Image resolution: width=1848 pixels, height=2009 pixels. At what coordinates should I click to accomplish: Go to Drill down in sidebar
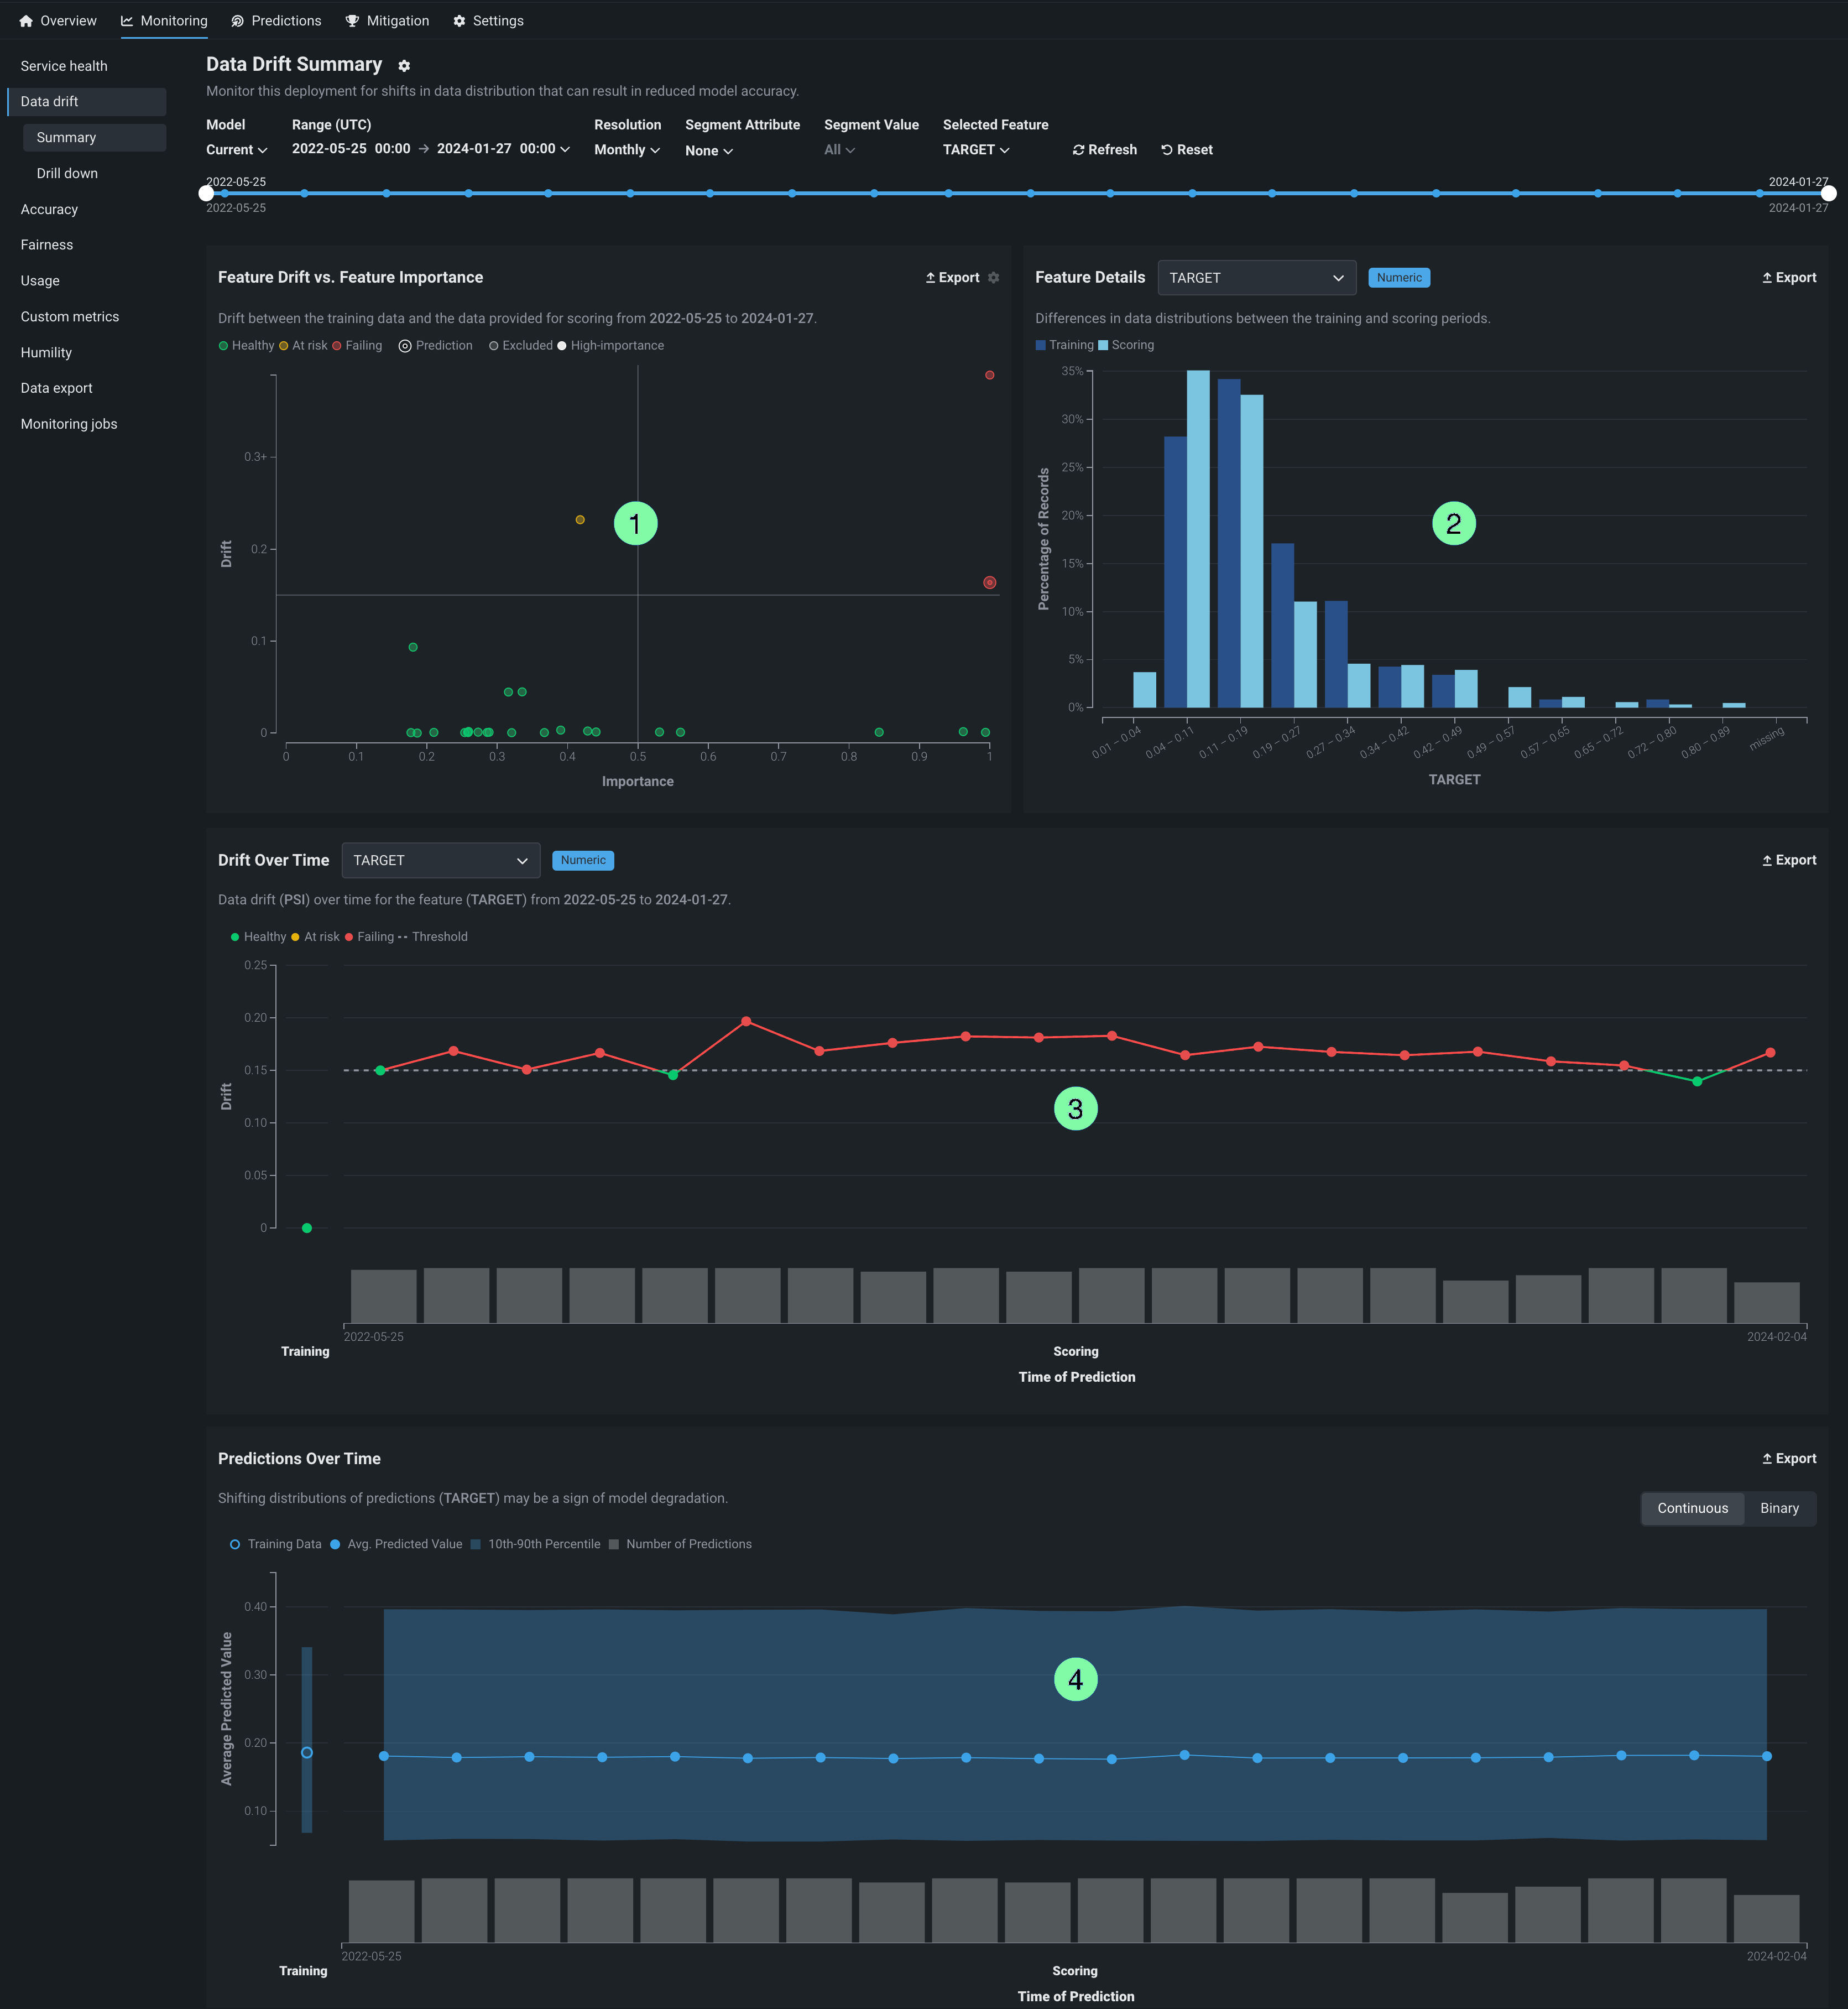coord(67,173)
